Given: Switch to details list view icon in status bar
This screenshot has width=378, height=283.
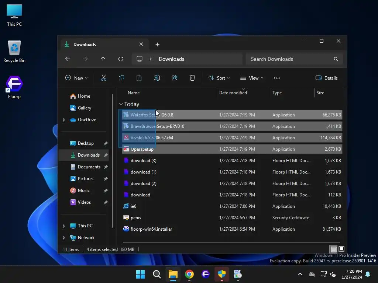Looking at the screenshot, I should 334,249.
